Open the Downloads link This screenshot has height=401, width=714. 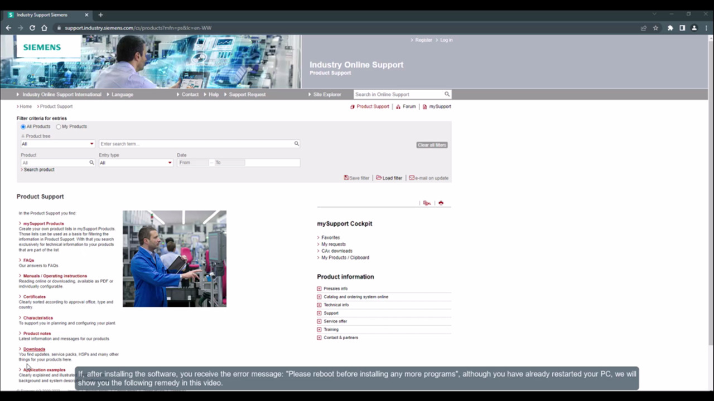pos(34,349)
